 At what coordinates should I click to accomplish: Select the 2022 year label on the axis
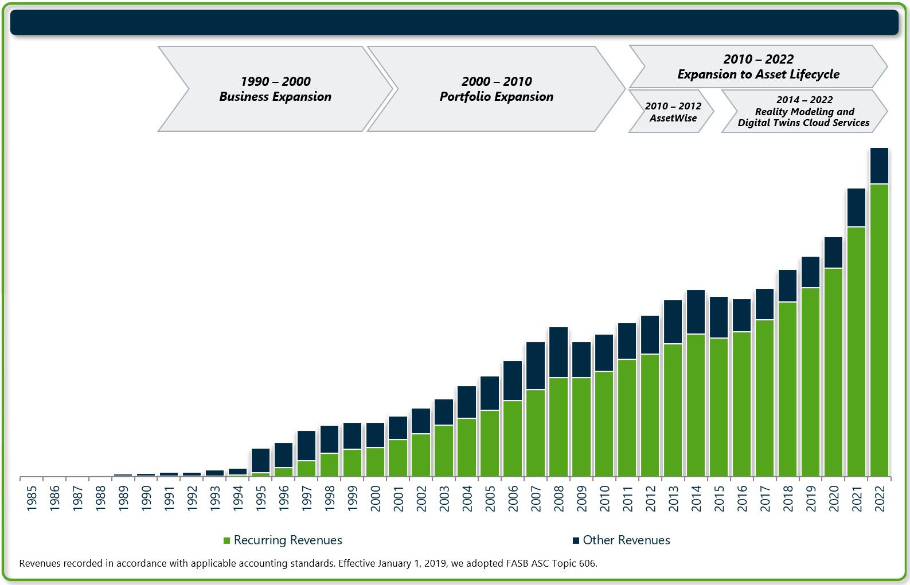point(880,498)
